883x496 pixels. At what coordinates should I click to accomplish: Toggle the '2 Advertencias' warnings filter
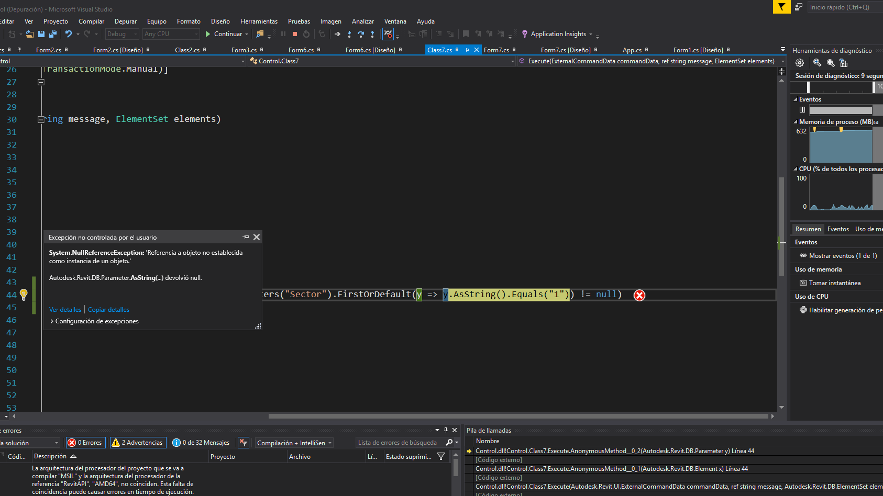point(138,442)
